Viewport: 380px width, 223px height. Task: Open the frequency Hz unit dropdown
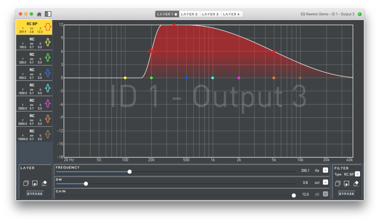pos(325,170)
